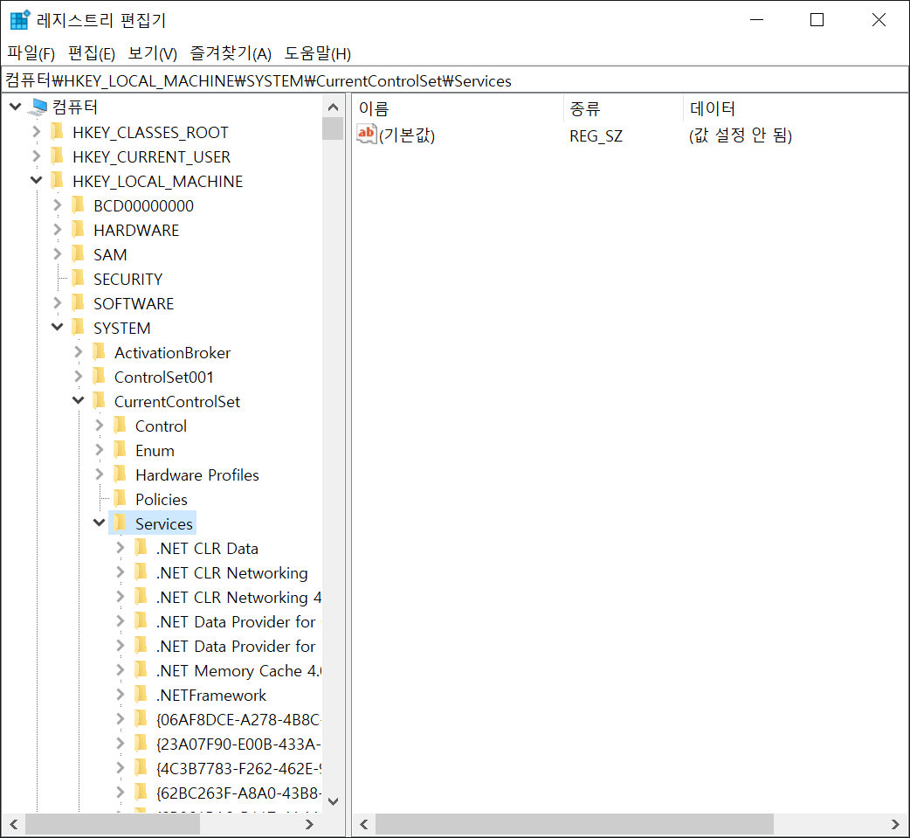Screen dimensions: 910x838
Task: Collapse the Services key chevron
Action: pyautogui.click(x=100, y=523)
